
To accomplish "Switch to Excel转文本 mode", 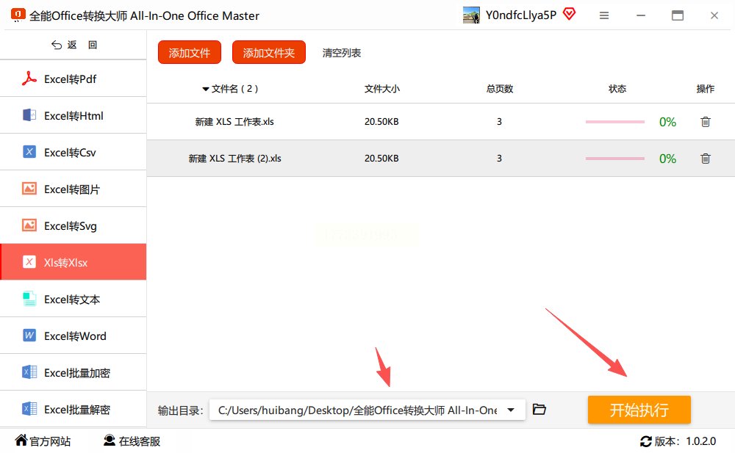I will 73,299.
